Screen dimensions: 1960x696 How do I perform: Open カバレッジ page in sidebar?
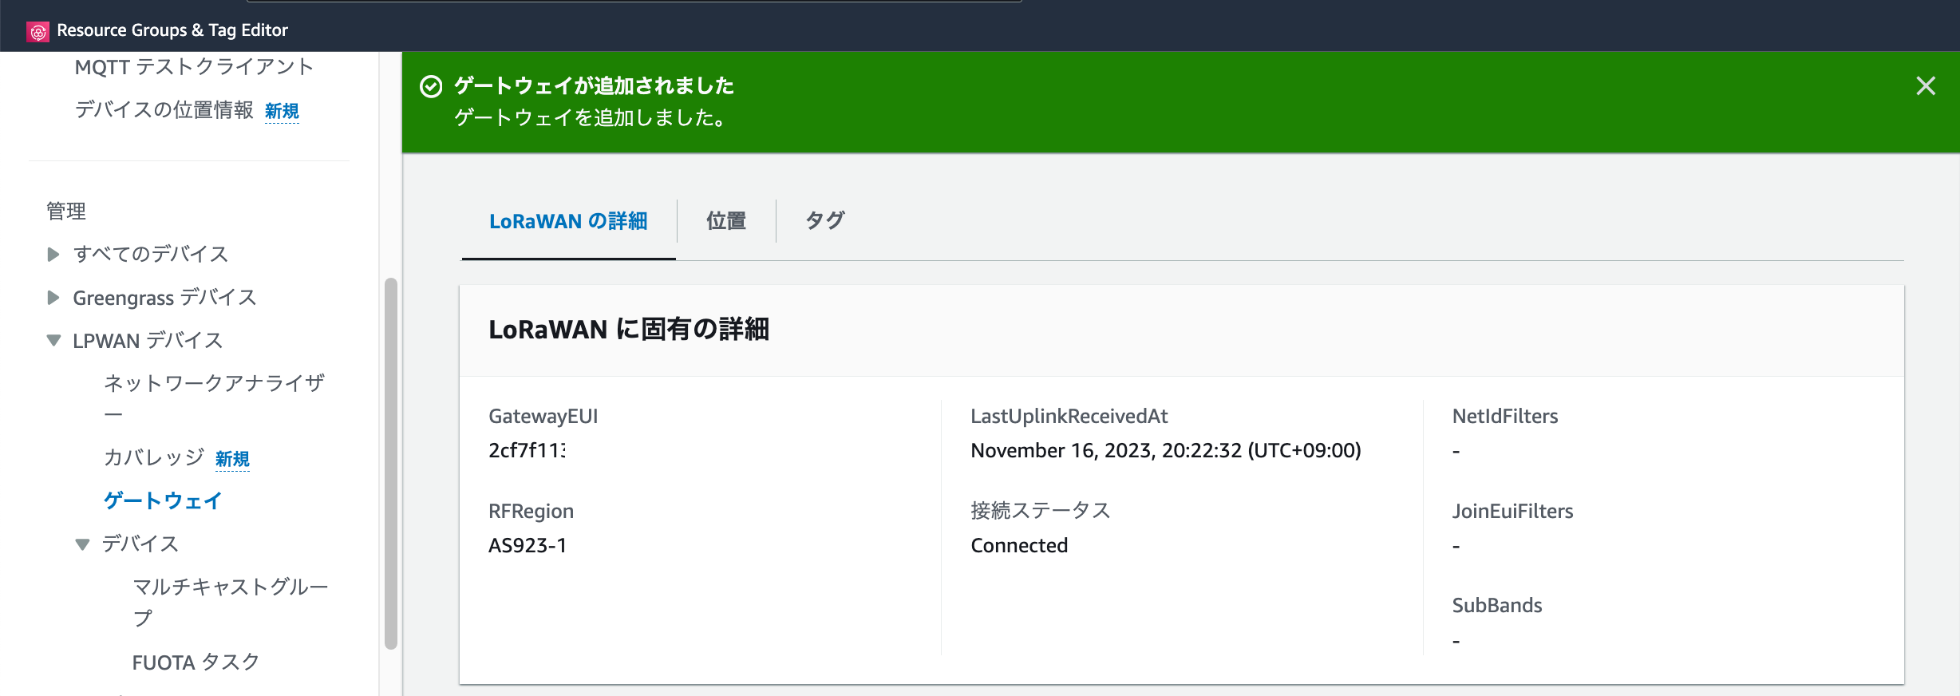point(154,457)
